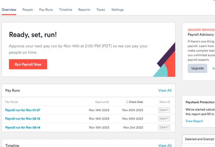Open the View Report link
The image size is (215, 147).
[194, 121]
